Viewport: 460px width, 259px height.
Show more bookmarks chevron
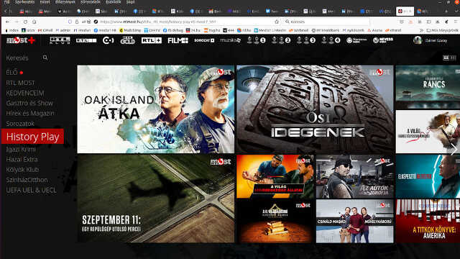tap(422, 30)
